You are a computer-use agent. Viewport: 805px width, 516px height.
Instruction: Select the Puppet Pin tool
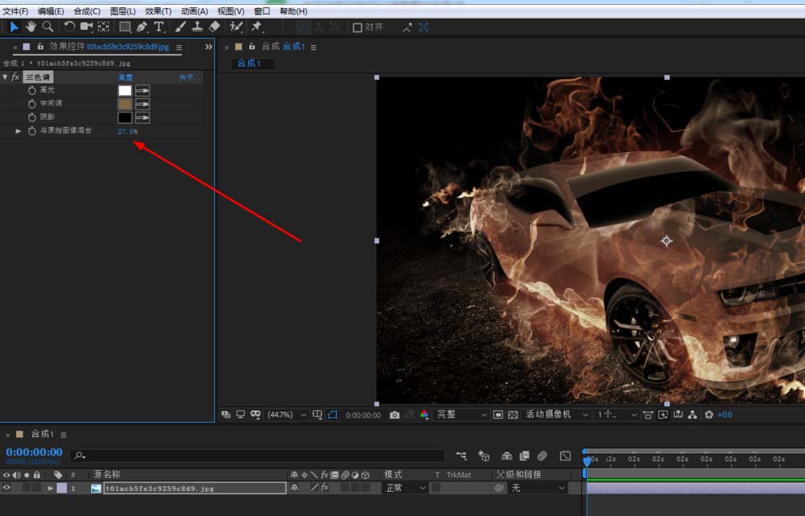tap(256, 27)
